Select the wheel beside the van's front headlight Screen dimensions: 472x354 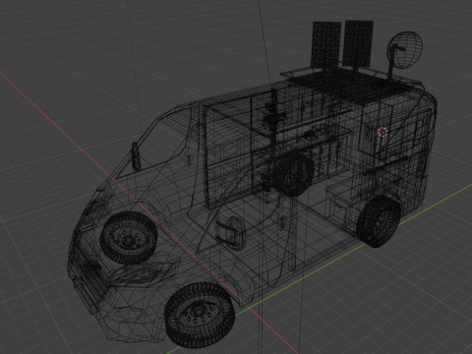(129, 238)
